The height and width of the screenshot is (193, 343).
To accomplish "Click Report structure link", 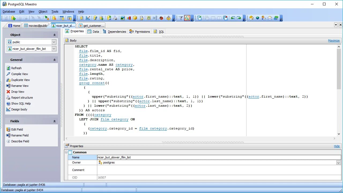I will pyautogui.click(x=22, y=98).
